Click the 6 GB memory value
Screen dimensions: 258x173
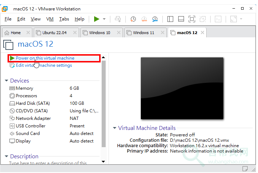[74, 88]
